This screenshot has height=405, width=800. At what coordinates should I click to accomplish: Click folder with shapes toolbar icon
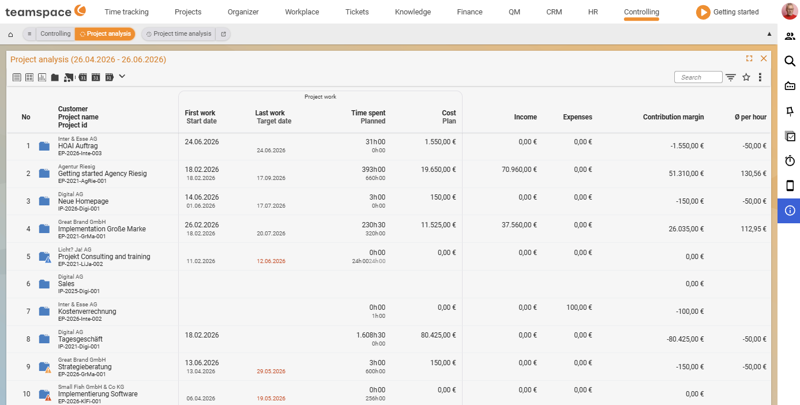pos(69,77)
